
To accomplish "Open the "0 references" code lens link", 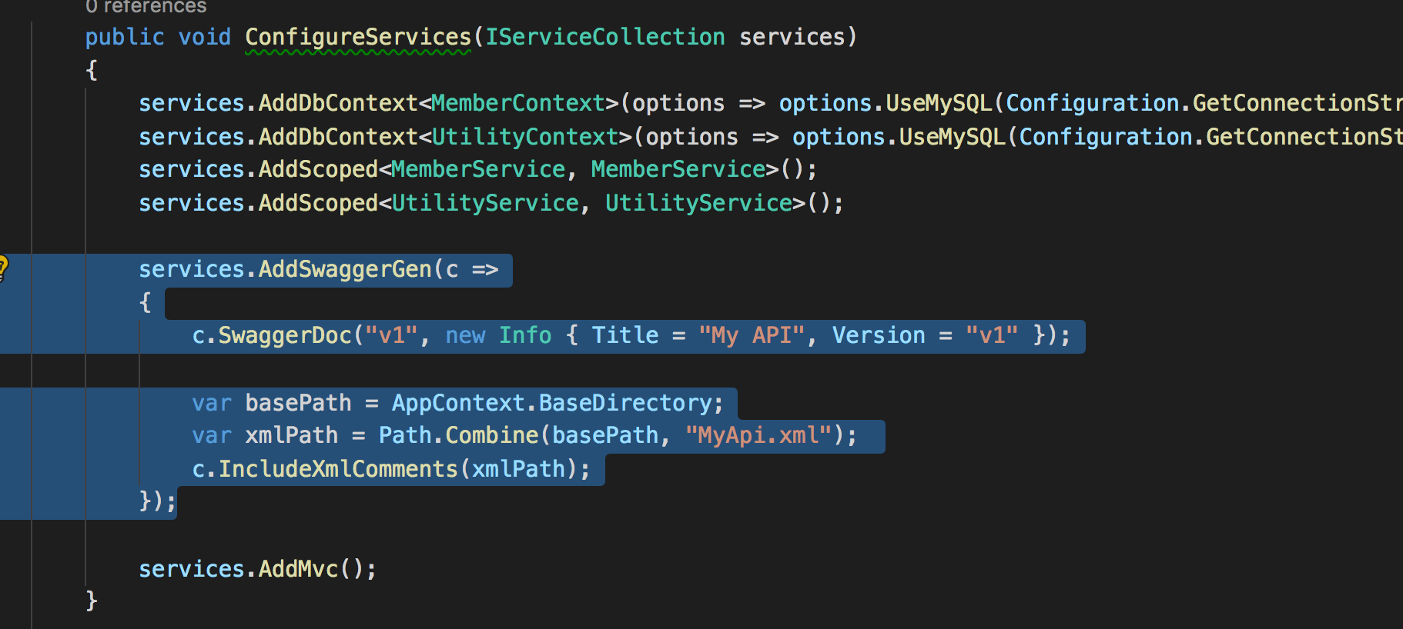I will (x=146, y=7).
